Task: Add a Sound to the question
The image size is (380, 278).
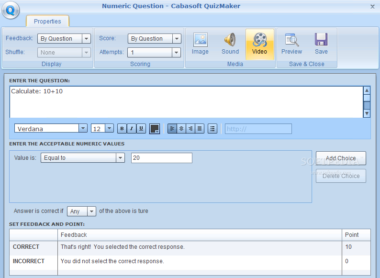Action: click(230, 44)
